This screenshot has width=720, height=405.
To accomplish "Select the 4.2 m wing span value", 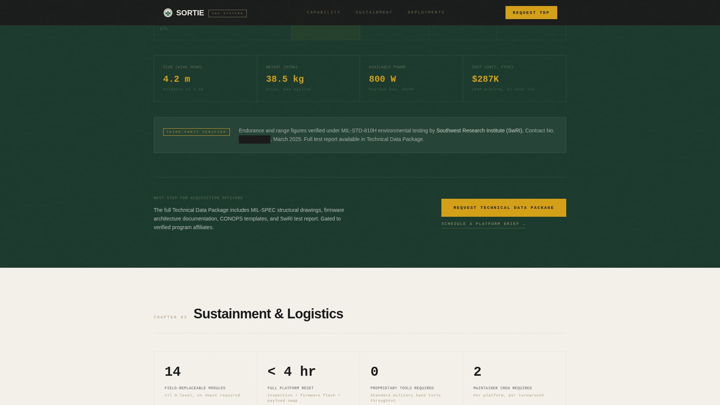I will 177,79.
